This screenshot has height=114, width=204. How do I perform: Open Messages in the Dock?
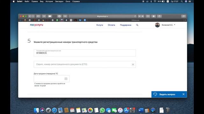click(x=108, y=110)
